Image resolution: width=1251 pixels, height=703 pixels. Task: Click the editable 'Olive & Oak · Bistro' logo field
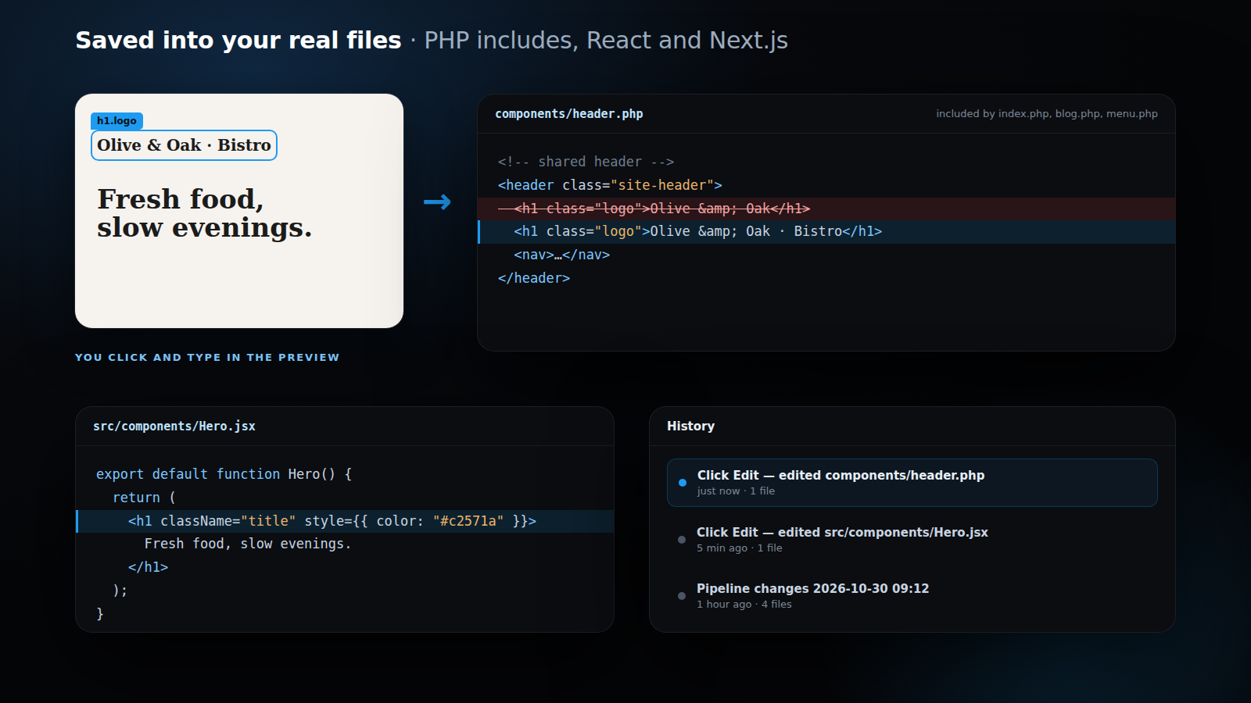(184, 145)
